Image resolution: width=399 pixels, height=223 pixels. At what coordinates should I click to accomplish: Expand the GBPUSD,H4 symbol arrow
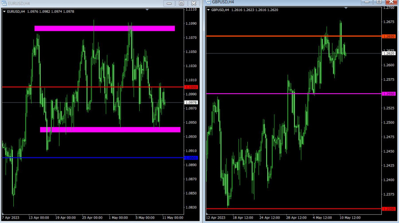pyautogui.click(x=208, y=10)
